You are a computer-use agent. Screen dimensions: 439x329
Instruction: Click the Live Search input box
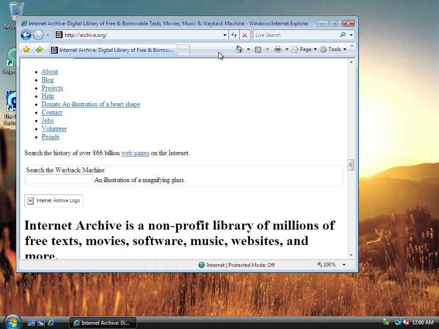coord(295,35)
